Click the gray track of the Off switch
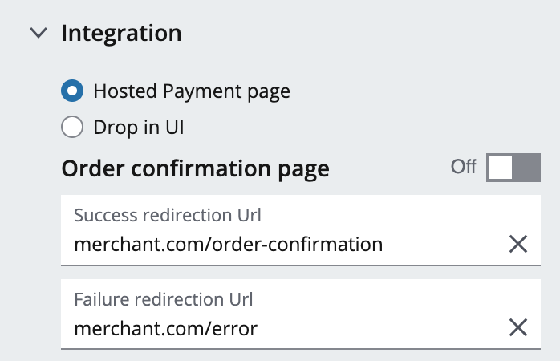 click(527, 168)
